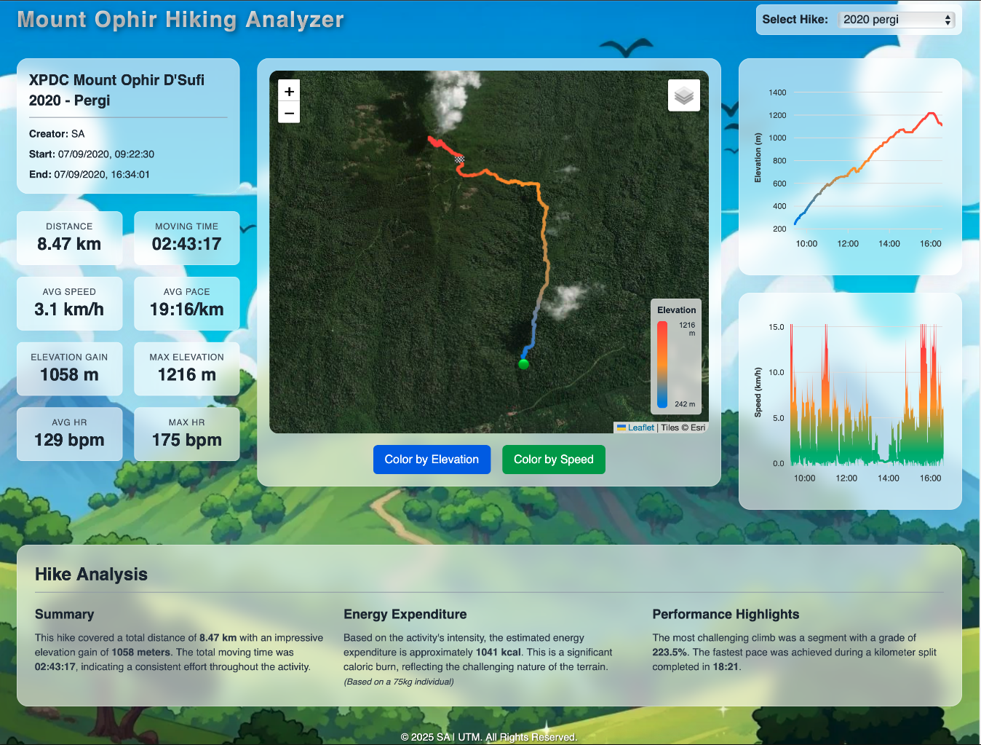Open the basemap layer switcher on the map
The image size is (981, 745).
point(683,95)
